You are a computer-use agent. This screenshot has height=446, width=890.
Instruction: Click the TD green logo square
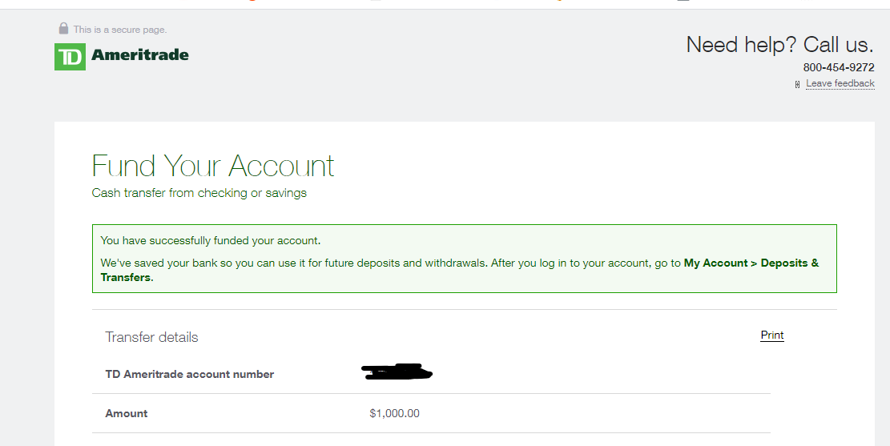[70, 57]
